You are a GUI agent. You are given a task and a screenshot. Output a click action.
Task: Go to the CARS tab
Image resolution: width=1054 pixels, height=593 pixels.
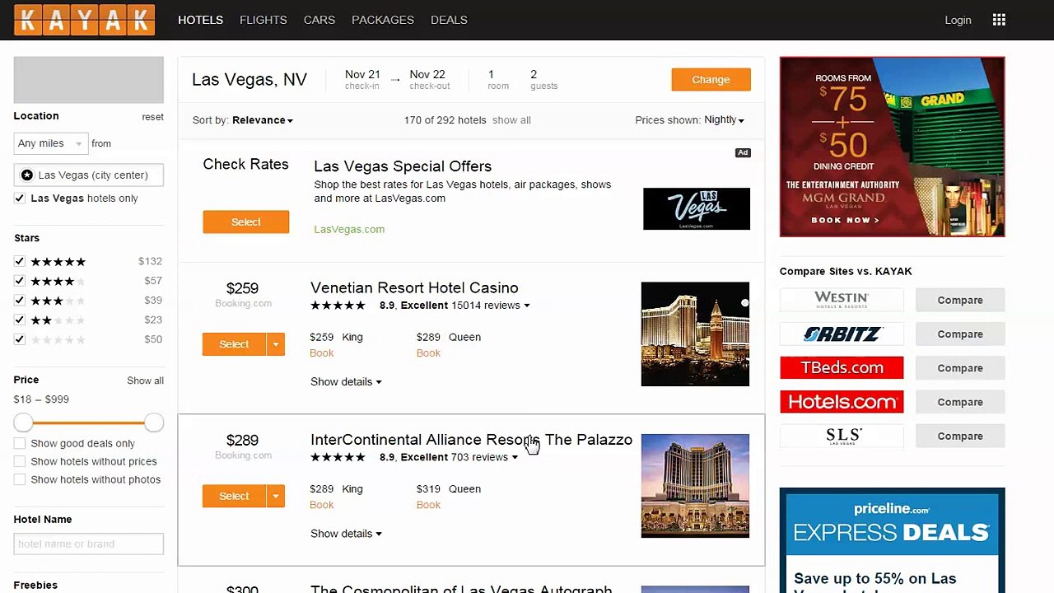click(319, 20)
